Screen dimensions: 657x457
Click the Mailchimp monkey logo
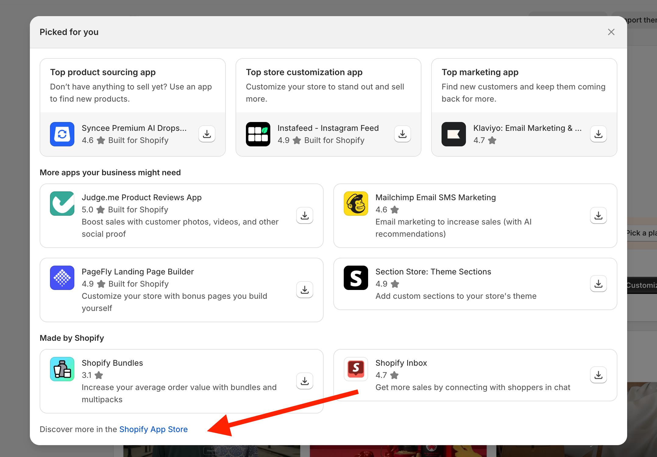pyautogui.click(x=356, y=204)
